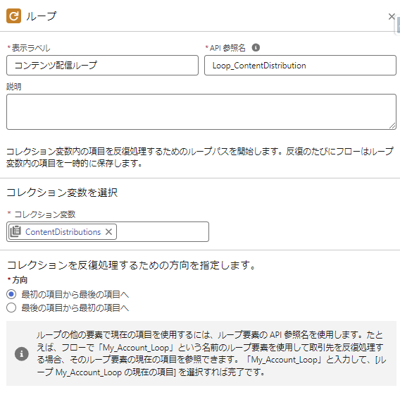Screen dimensions: 400x395
Task: Focus the 表示ラベル field containing コンテンツ配信ループ
Action: [x=102, y=65]
